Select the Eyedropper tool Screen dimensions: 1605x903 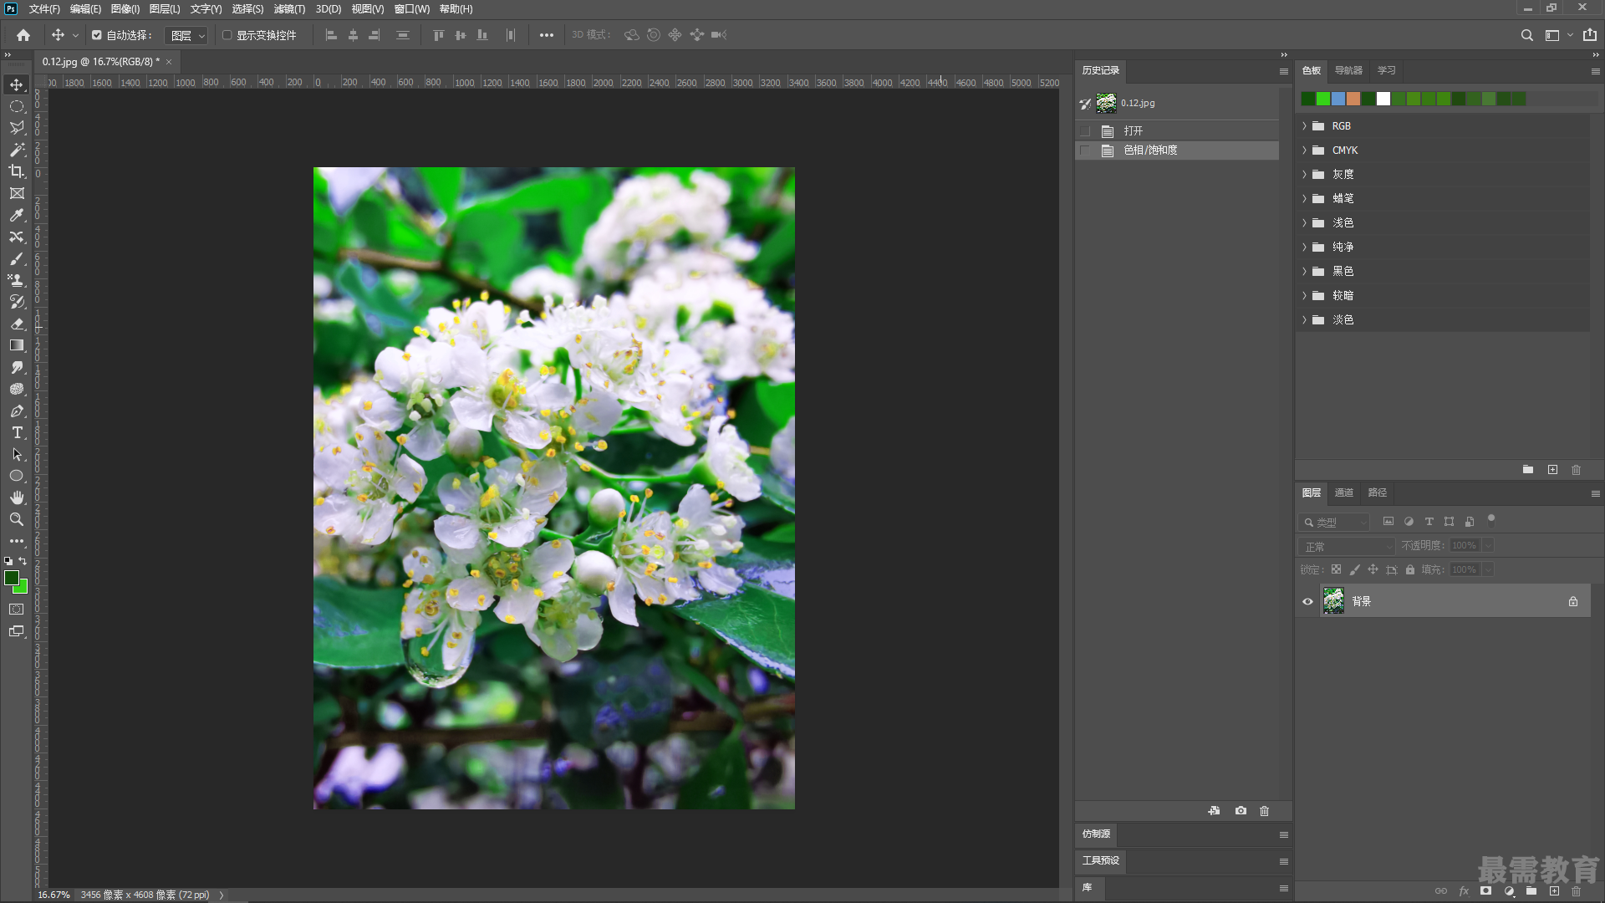click(17, 215)
